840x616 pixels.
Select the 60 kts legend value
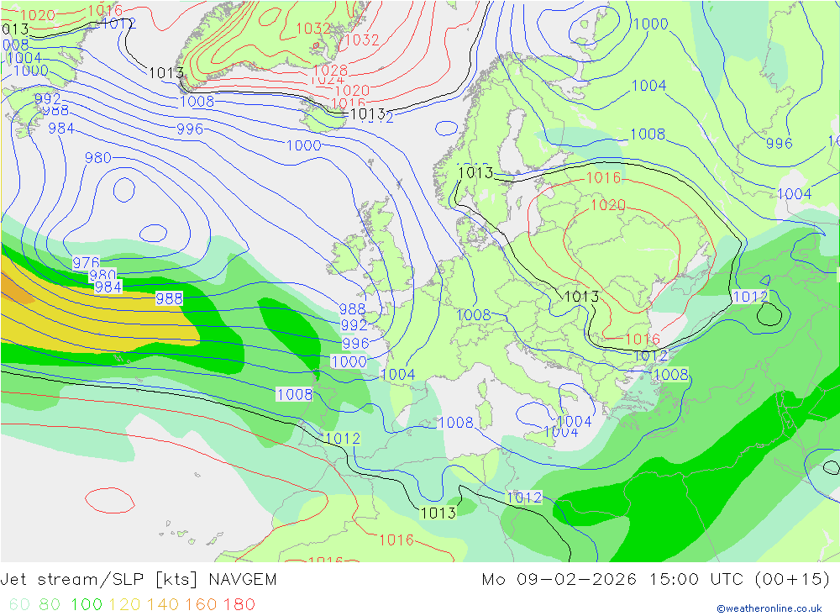20,604
